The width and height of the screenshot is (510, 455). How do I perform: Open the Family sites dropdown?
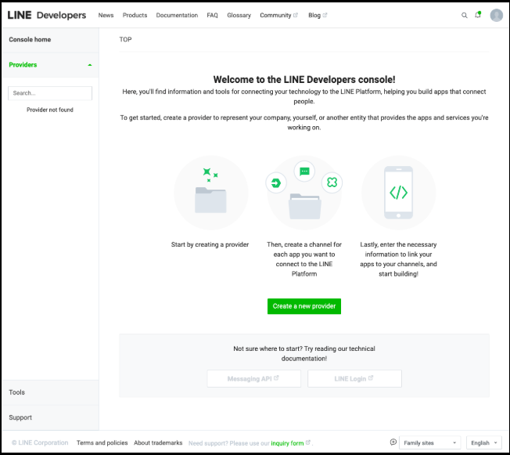coord(429,442)
